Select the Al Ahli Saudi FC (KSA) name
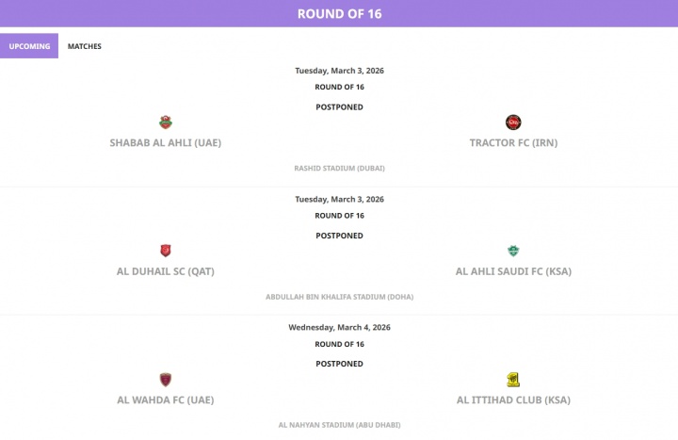Viewport: 678px width, 440px height. [513, 271]
